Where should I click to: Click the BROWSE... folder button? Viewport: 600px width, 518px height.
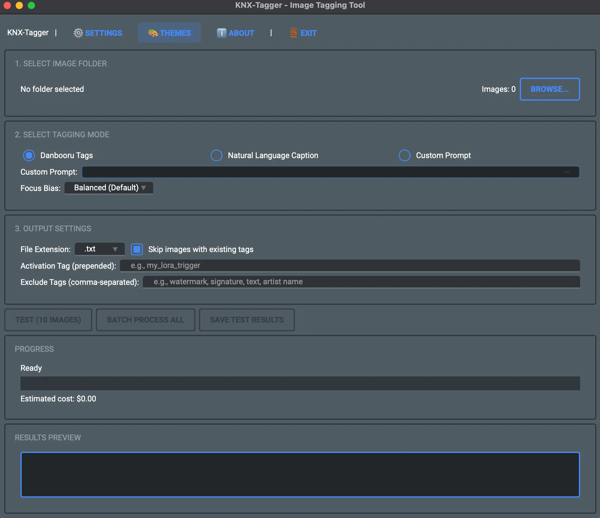tap(550, 89)
